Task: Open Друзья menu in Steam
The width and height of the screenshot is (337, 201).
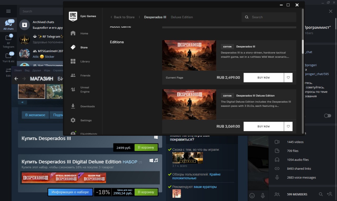Action: (x=37, y=71)
